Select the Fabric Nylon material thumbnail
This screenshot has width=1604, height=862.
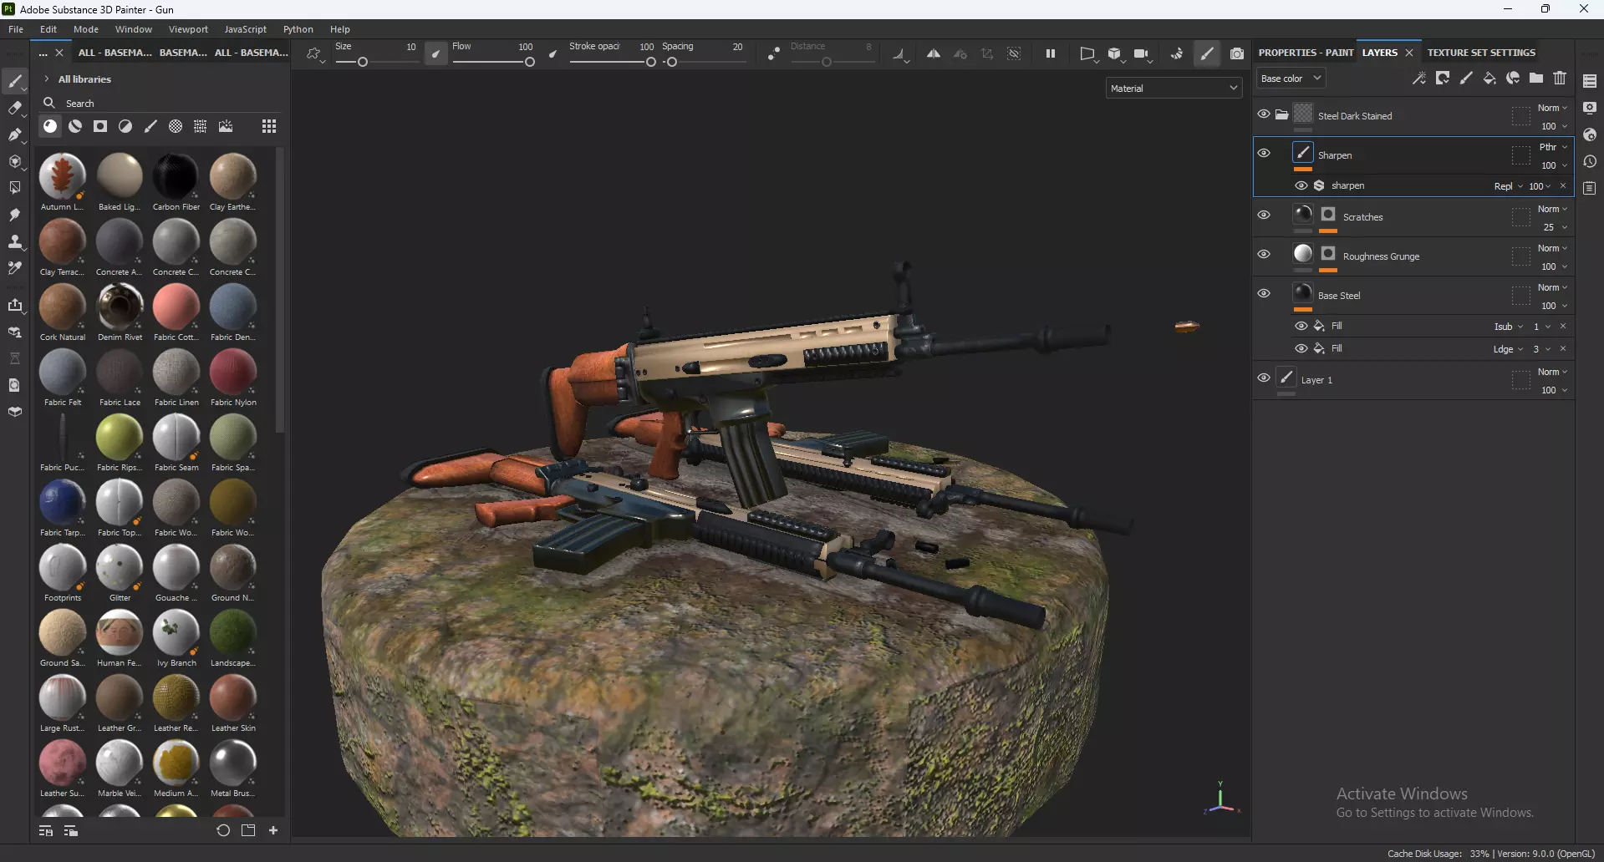pyautogui.click(x=233, y=377)
